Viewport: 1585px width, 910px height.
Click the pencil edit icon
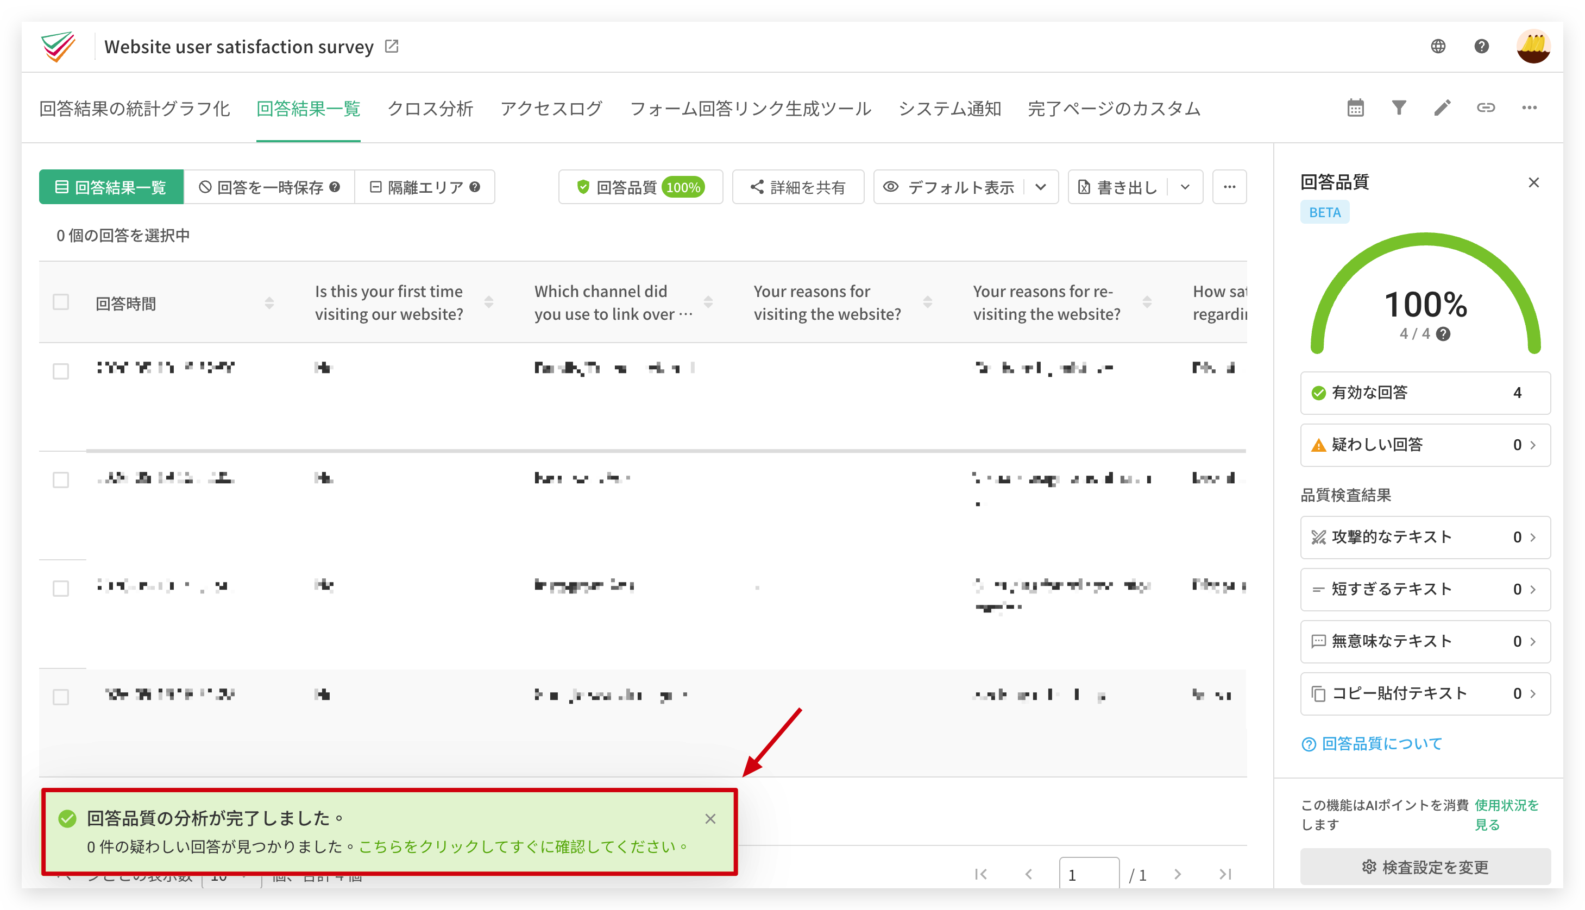pos(1442,108)
